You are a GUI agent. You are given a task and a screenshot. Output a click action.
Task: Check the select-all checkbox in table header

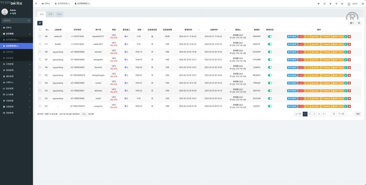40,30
